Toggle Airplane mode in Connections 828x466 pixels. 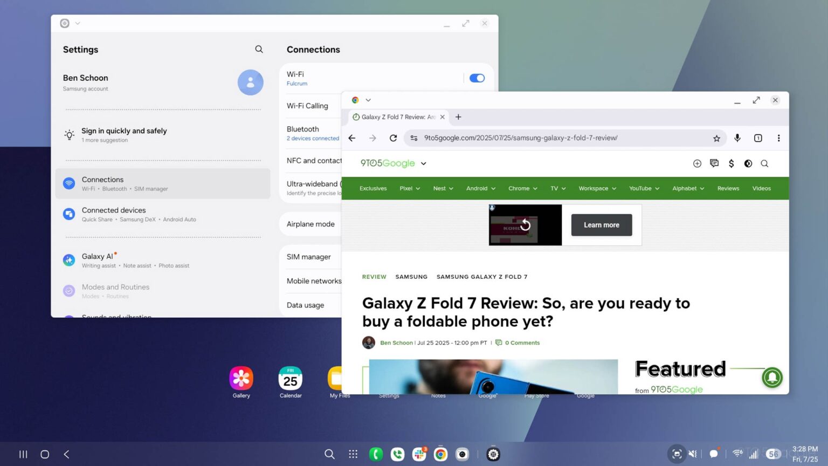(310, 223)
